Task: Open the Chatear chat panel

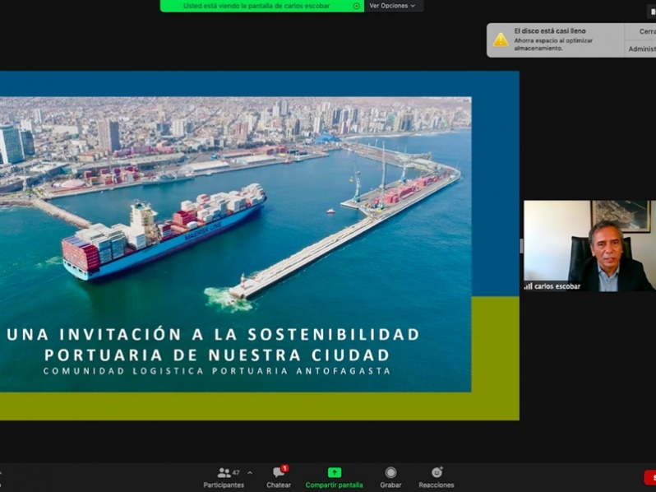Action: tap(278, 477)
